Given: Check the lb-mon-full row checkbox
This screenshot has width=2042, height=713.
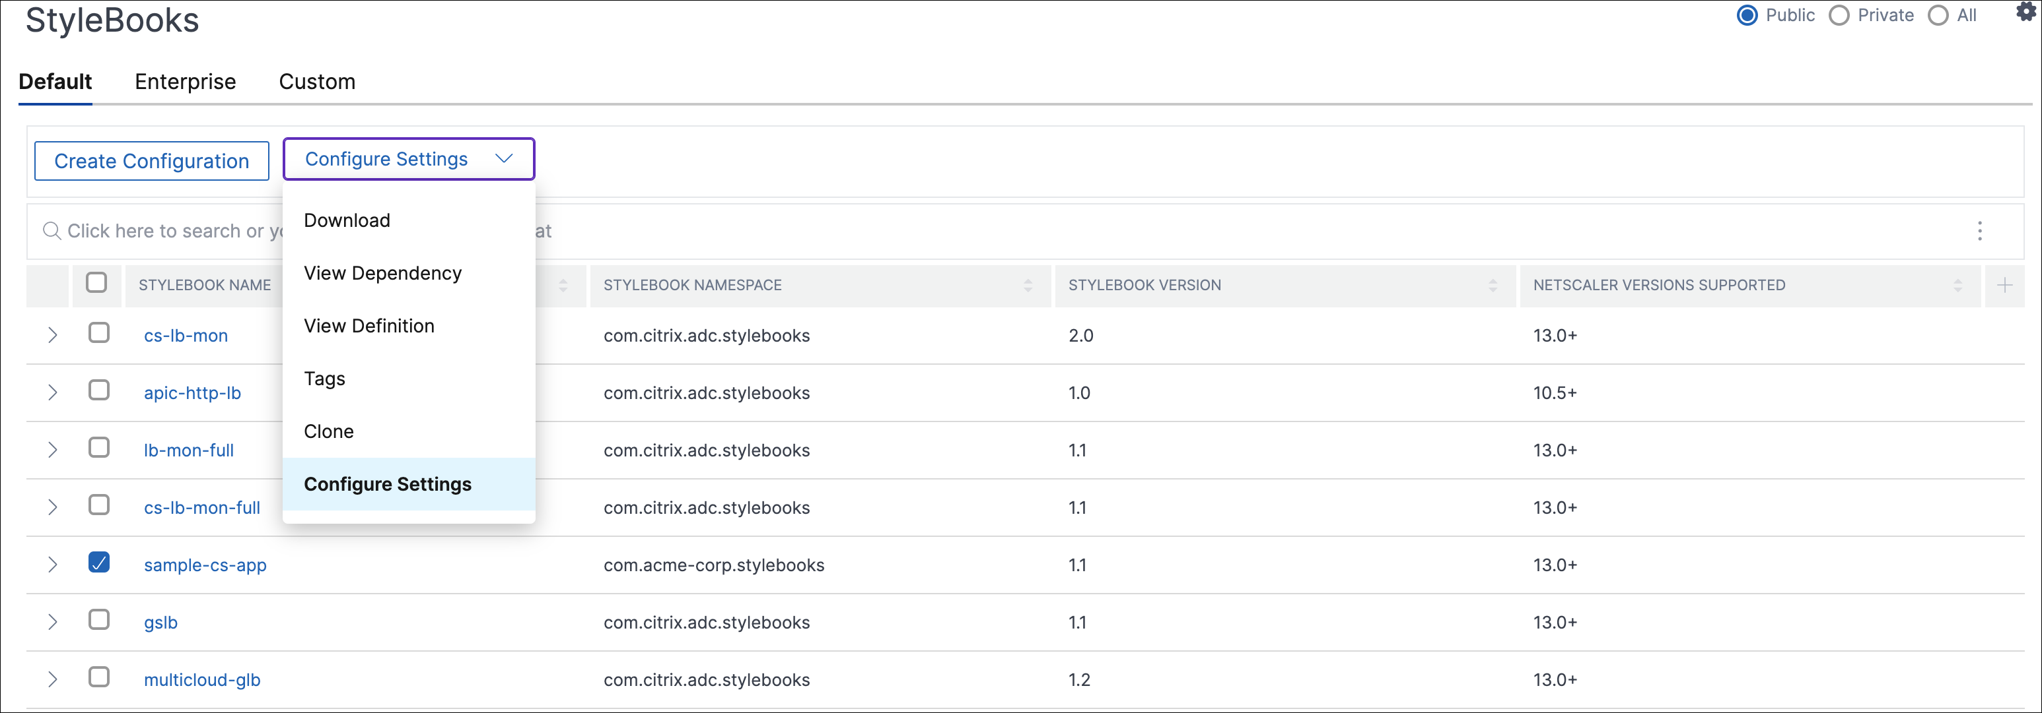Looking at the screenshot, I should pos(99,447).
